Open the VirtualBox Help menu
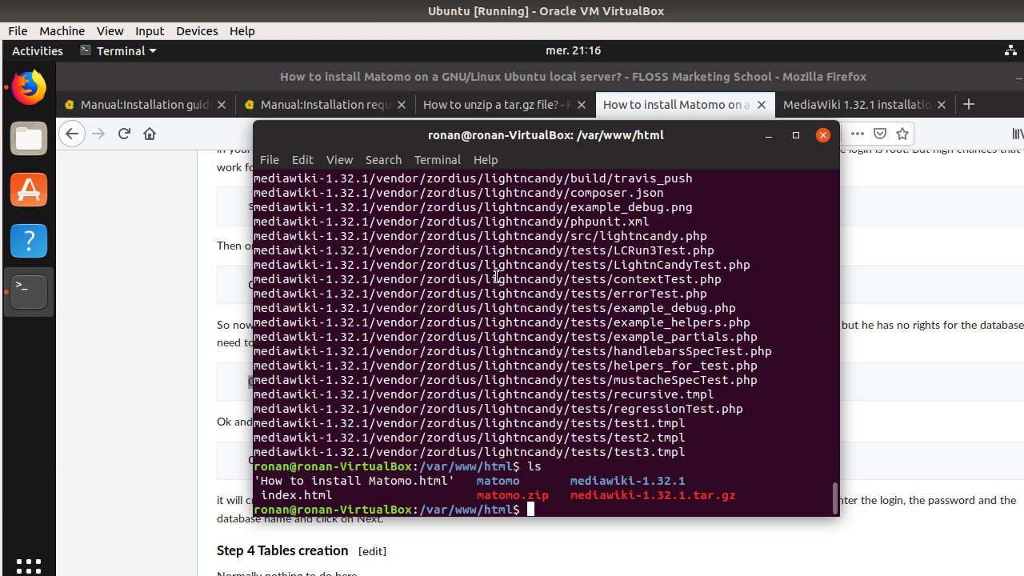1024x576 pixels. click(242, 30)
